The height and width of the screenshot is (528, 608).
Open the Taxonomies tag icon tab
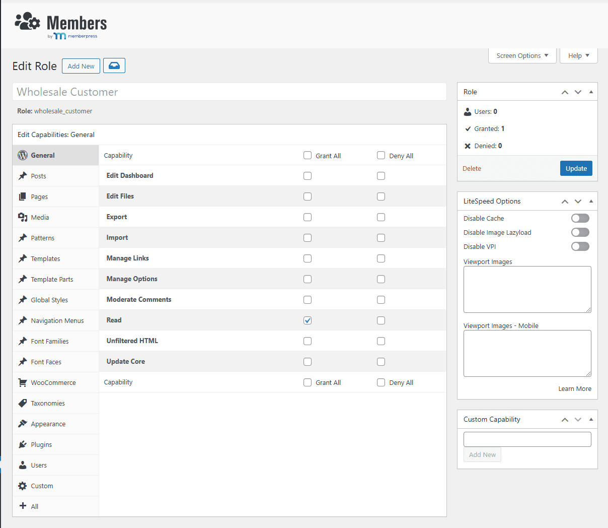point(23,403)
